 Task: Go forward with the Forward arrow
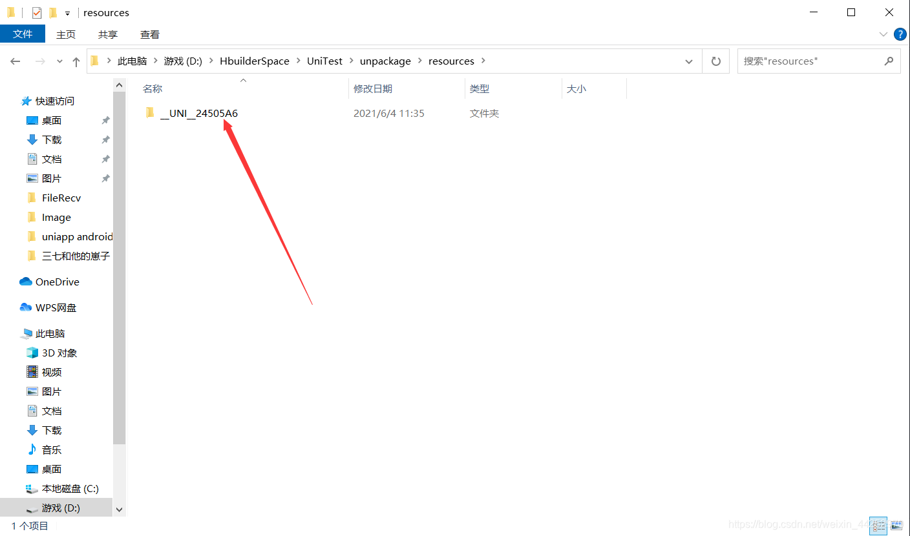tap(39, 61)
